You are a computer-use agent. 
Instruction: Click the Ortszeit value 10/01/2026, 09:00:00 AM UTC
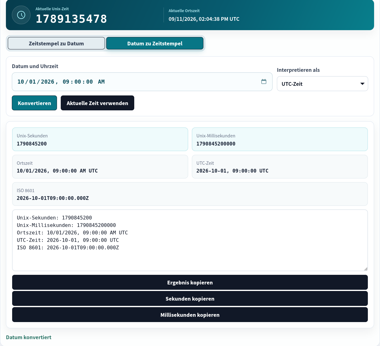(57, 171)
